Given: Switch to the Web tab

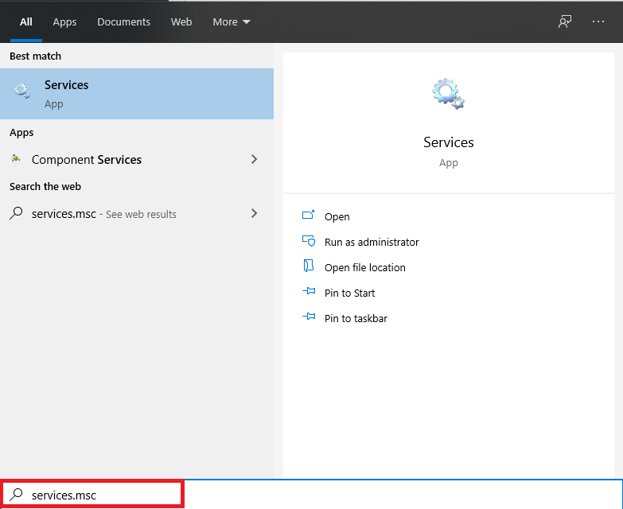Looking at the screenshot, I should [x=181, y=21].
